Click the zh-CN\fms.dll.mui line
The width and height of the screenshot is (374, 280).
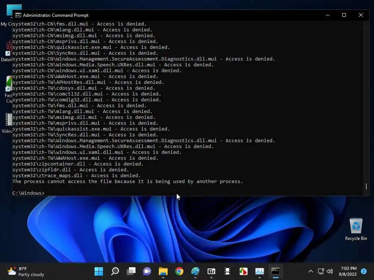[79, 24]
